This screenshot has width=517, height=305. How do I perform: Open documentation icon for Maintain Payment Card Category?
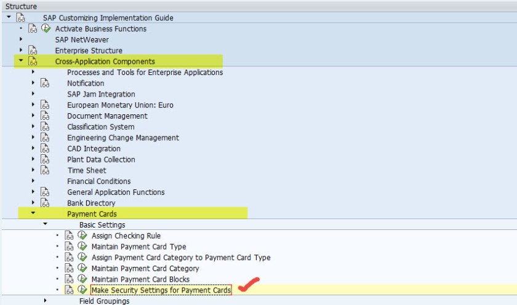pyautogui.click(x=69, y=268)
